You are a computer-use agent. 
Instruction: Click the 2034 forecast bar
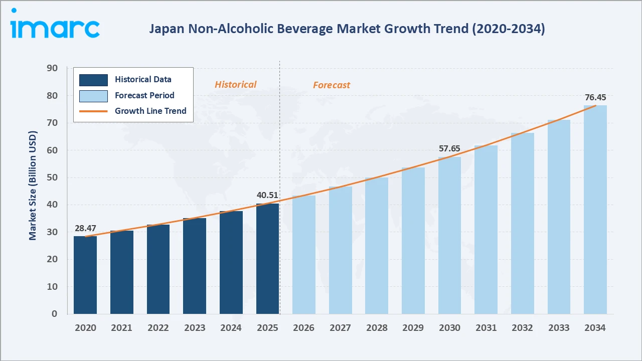point(595,210)
